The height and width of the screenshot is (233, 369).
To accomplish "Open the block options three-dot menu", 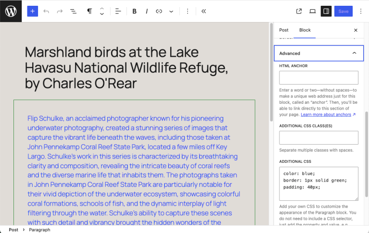I will point(187,11).
